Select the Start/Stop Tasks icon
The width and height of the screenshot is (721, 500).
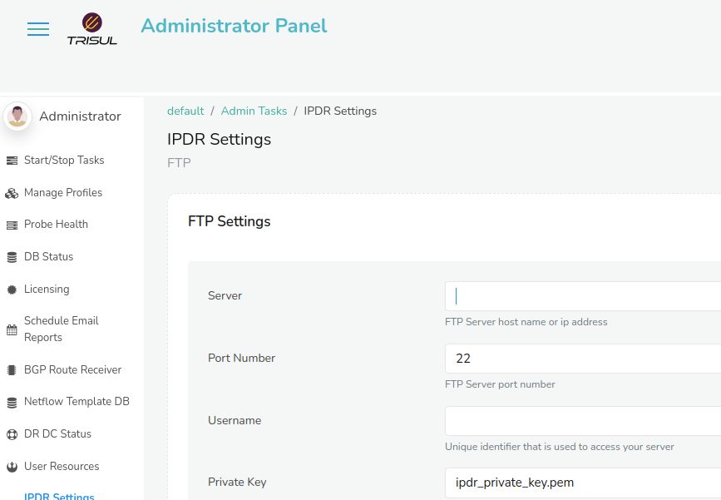click(x=12, y=161)
